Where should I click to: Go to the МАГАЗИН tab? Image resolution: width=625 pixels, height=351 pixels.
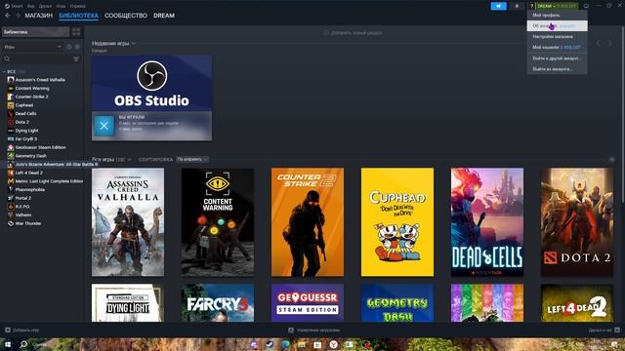coord(39,16)
